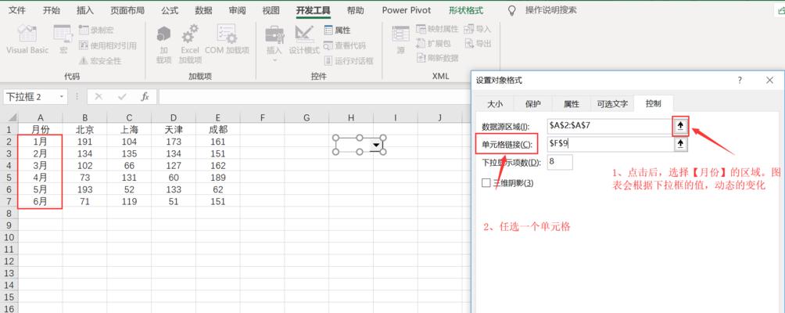This screenshot has height=313, width=785.
Task: Toggle 设计模式 design mode
Action: coord(304,40)
